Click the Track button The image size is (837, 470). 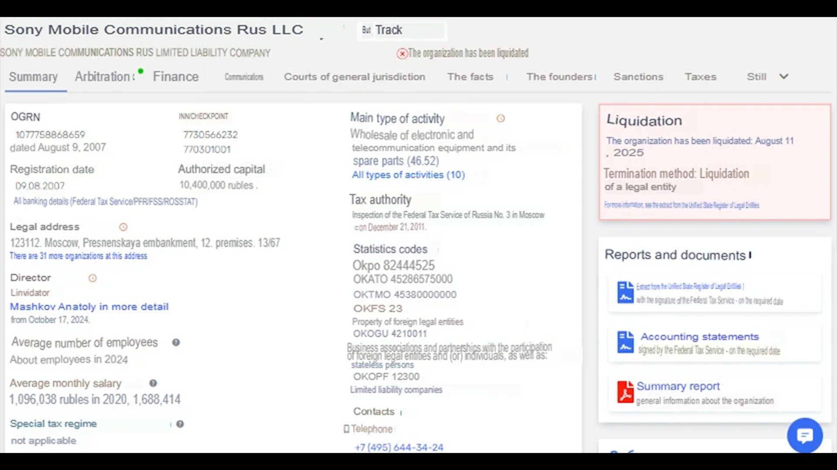401,30
